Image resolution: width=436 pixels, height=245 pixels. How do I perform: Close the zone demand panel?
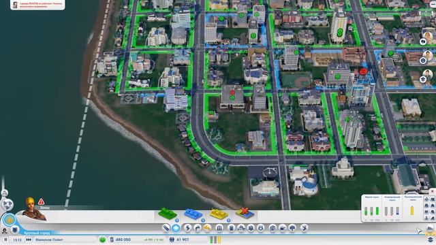tap(433, 191)
